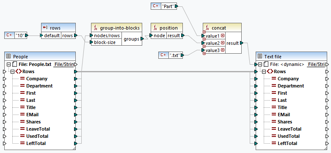331x153 pixels.
Task: Remove value3 parameter from concat
Action: tap(223, 50)
